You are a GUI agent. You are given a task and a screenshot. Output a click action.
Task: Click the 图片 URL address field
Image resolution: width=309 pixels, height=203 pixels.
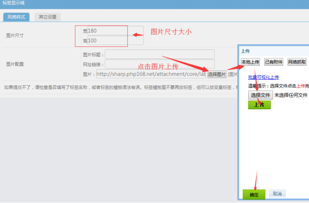pos(151,74)
